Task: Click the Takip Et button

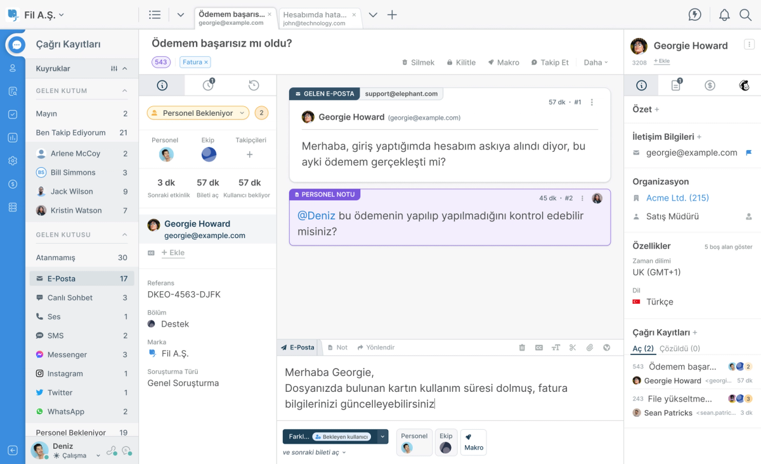Action: tap(550, 62)
